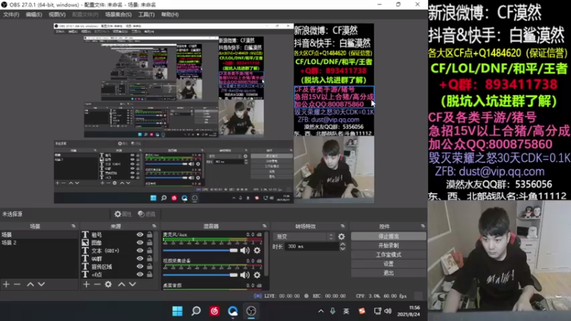The width and height of the screenshot is (571, 321).
Task: Open 麦克风/Aux audio settings gear
Action: coord(257,250)
